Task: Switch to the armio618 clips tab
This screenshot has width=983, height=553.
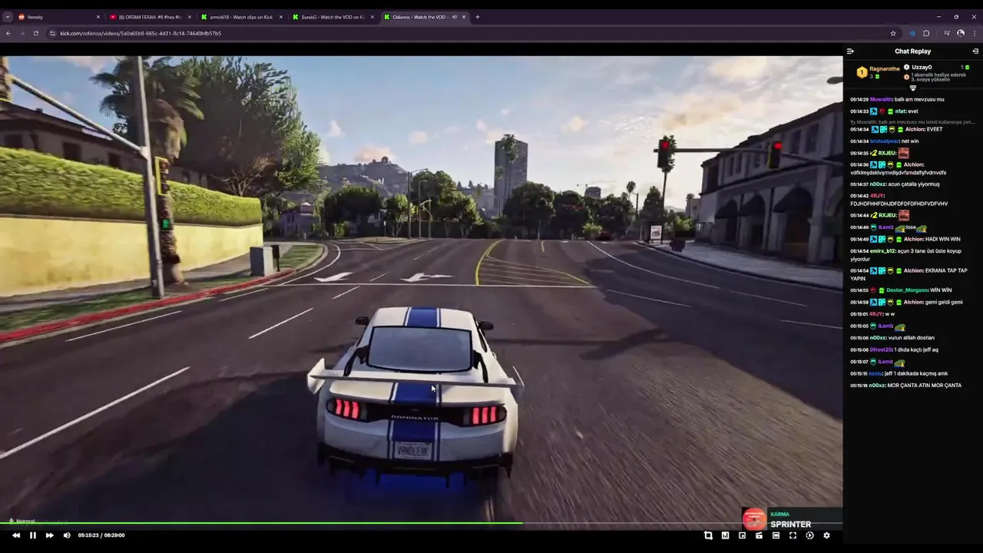Action: coord(241,17)
